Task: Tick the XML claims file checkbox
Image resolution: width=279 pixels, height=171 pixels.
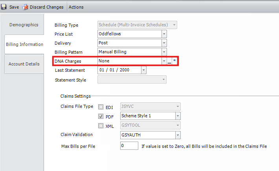Action: point(101,126)
